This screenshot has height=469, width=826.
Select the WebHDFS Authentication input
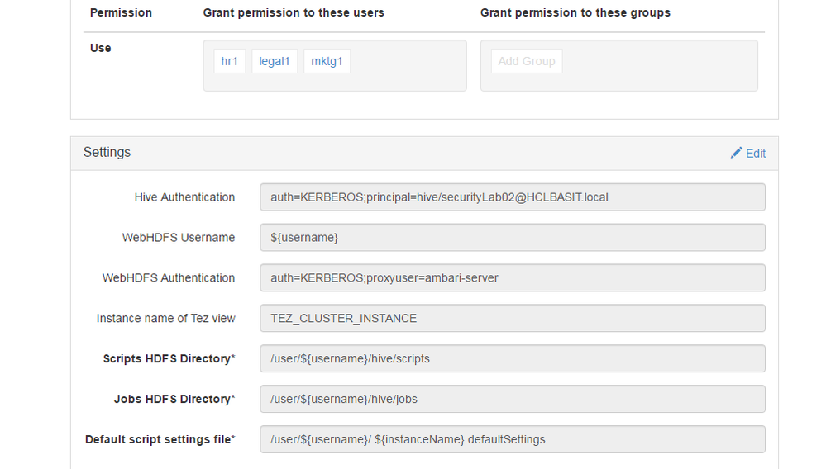(x=512, y=278)
